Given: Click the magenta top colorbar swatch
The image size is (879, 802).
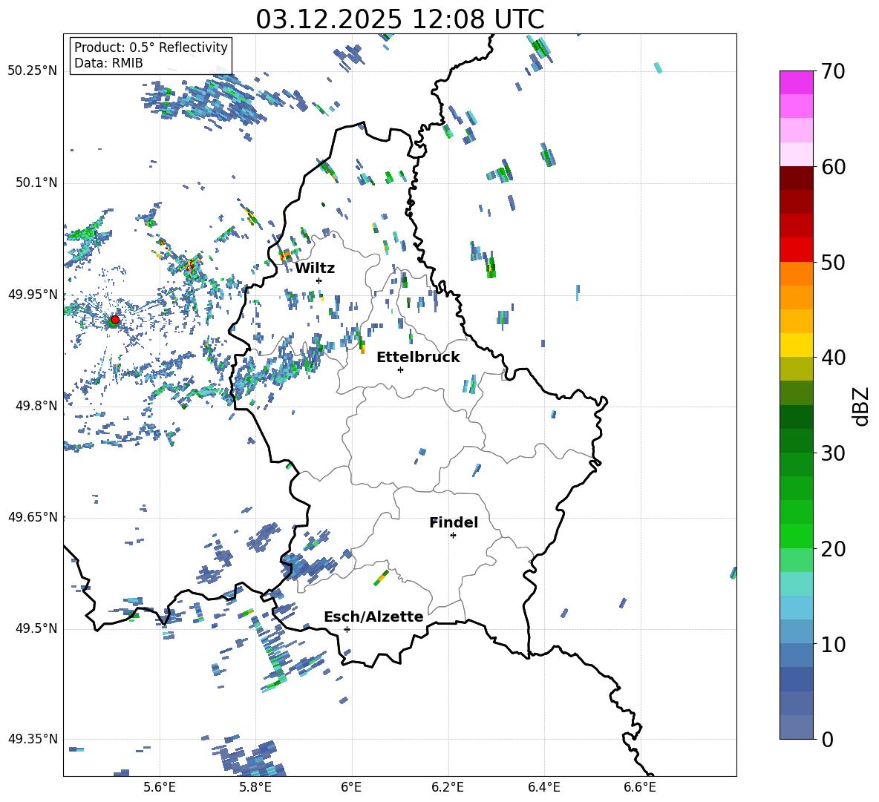Looking at the screenshot, I should 797,82.
